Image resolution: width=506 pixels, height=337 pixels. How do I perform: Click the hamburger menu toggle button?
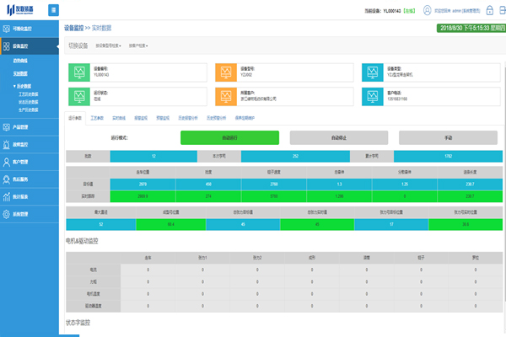(54, 9)
